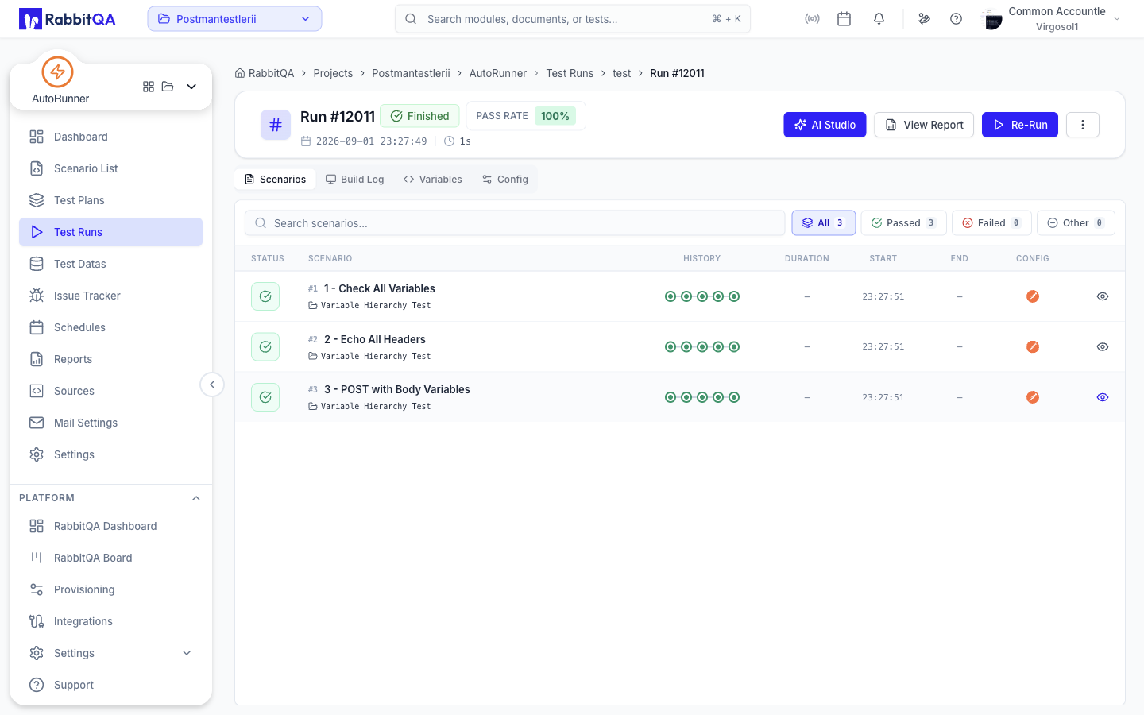Image resolution: width=1144 pixels, height=715 pixels.
Task: Click the config icon for Check All Variables
Action: (1033, 296)
